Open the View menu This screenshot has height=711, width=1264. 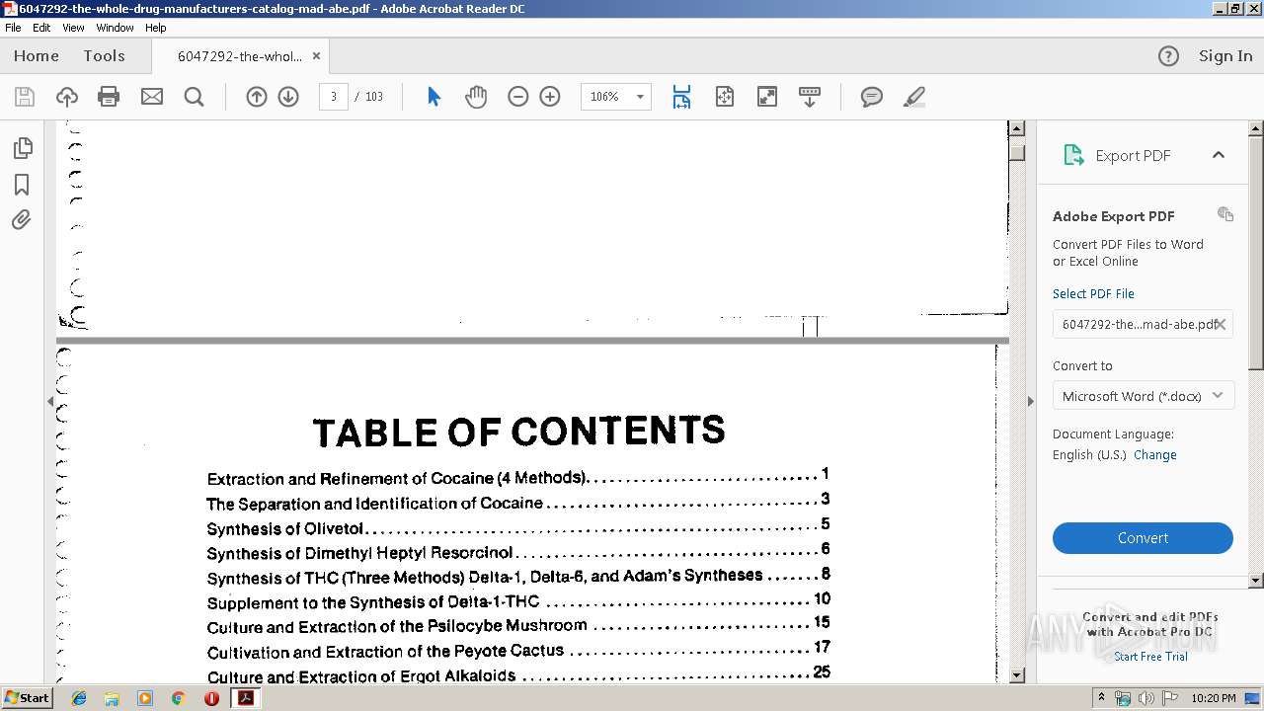pos(73,28)
